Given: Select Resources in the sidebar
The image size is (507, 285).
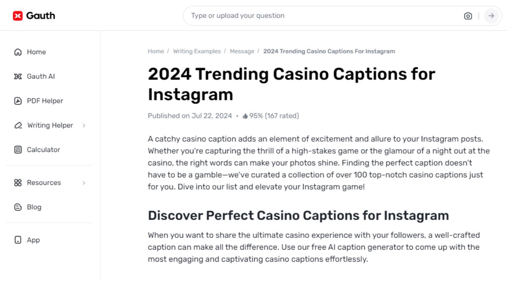Looking at the screenshot, I should [44, 183].
